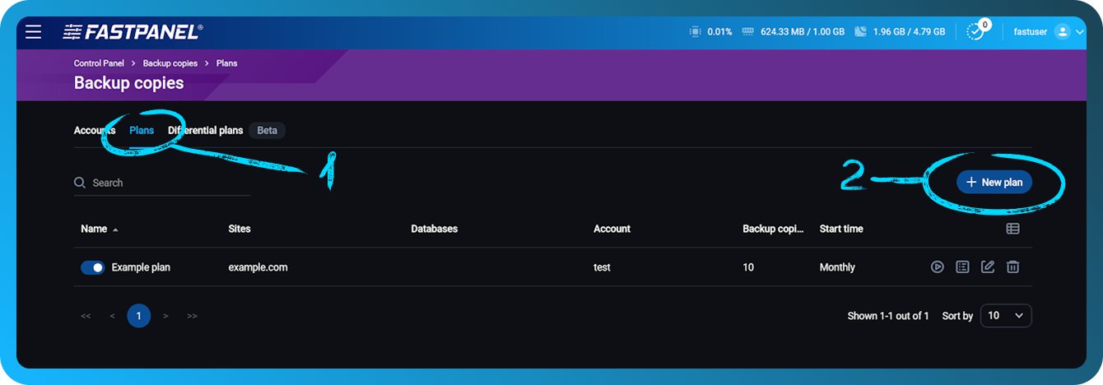
Task: Open table column settings icon
Action: point(1012,229)
